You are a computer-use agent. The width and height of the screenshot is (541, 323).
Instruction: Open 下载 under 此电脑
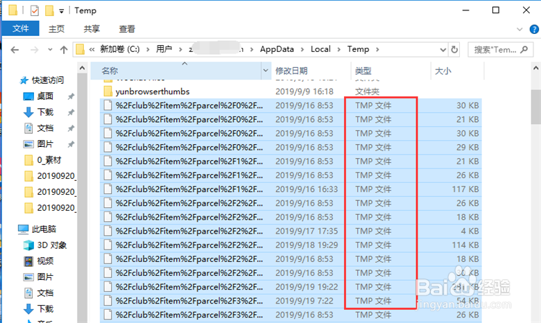45,309
